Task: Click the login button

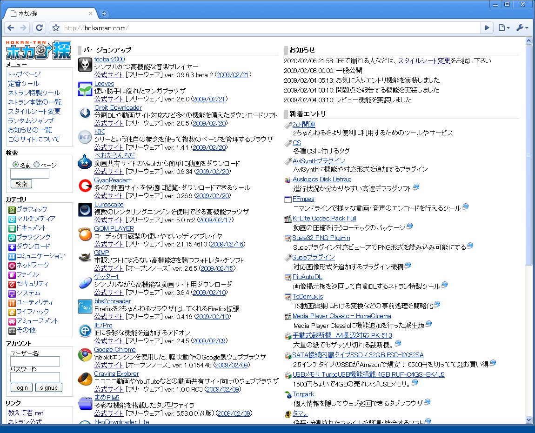Action: pos(21,387)
